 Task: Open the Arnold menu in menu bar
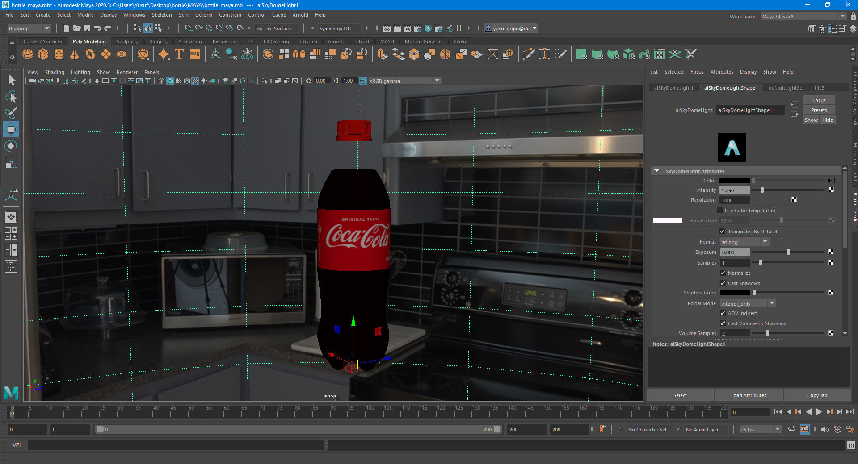tap(300, 15)
